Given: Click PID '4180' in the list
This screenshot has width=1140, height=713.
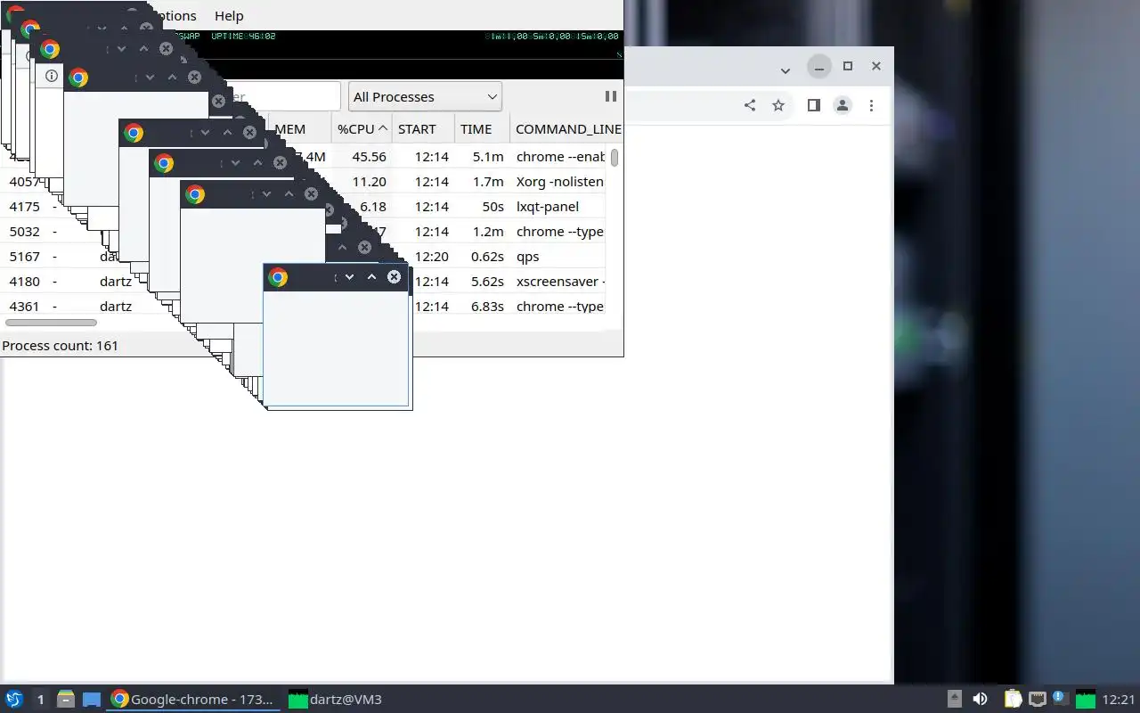Looking at the screenshot, I should (24, 282).
